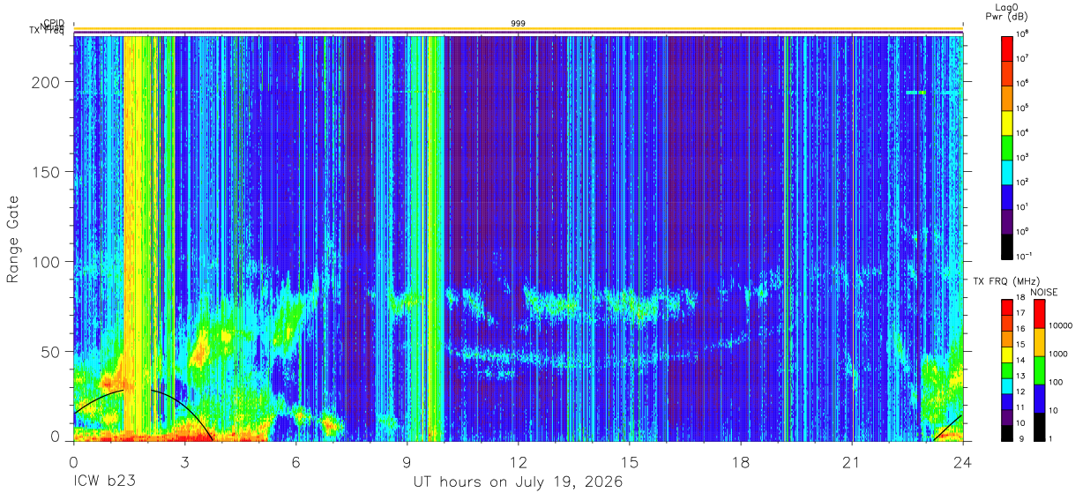This screenshot has height=500, width=1083.
Task: Click the blue segment of Lag0 Pwr colorbar
Action: click(1007, 196)
